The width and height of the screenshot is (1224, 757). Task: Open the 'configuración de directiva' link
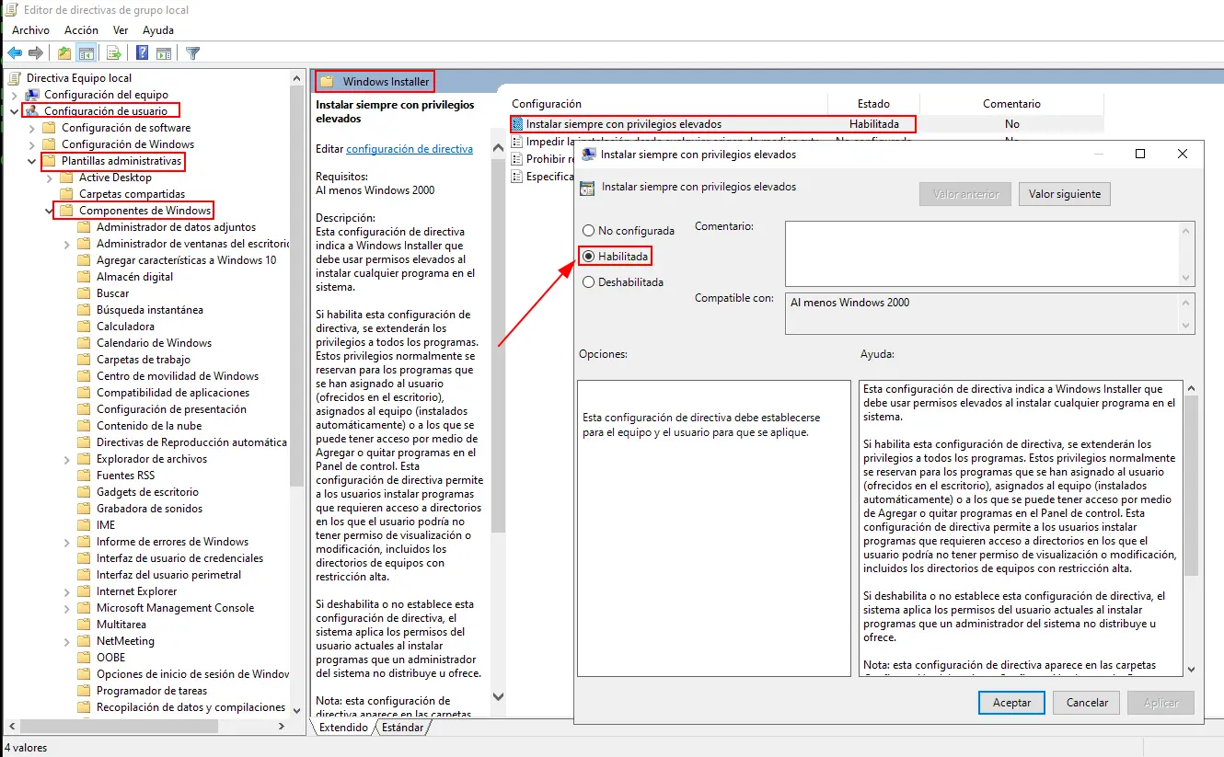pyautogui.click(x=410, y=148)
